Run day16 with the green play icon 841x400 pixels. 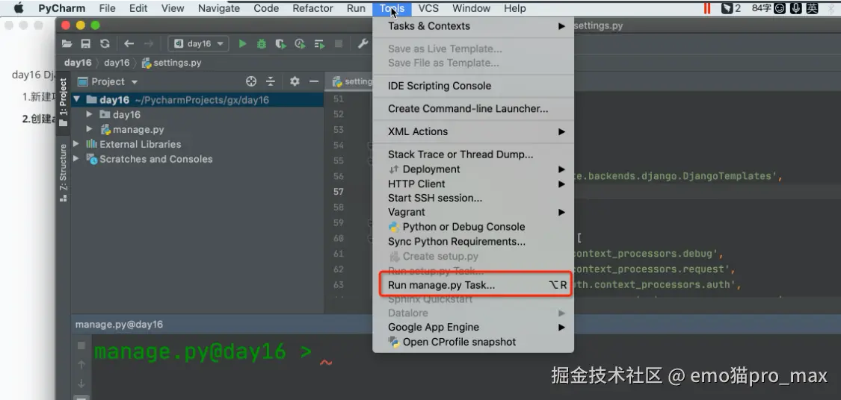[x=242, y=44]
